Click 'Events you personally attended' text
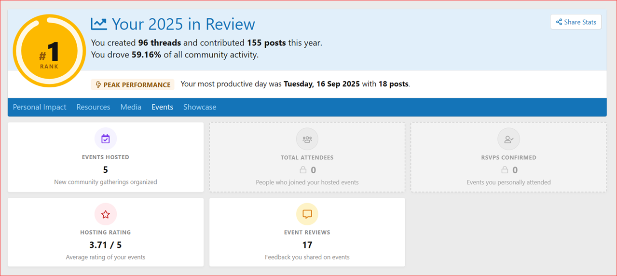Image resolution: width=617 pixels, height=276 pixels. (x=509, y=182)
